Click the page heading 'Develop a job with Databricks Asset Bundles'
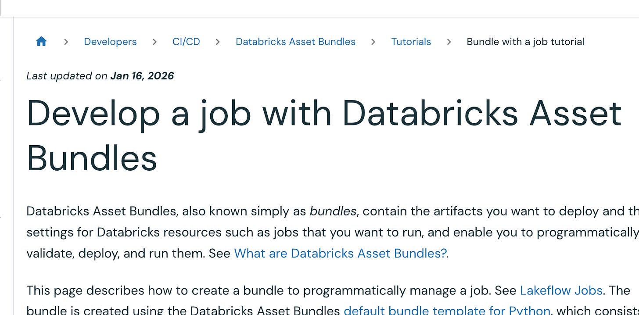 click(x=324, y=136)
